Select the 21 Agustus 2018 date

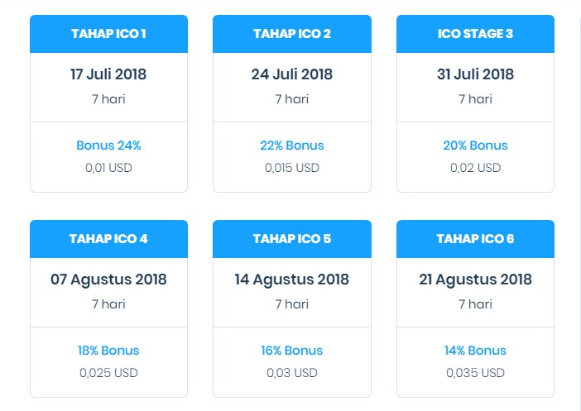coord(475,280)
